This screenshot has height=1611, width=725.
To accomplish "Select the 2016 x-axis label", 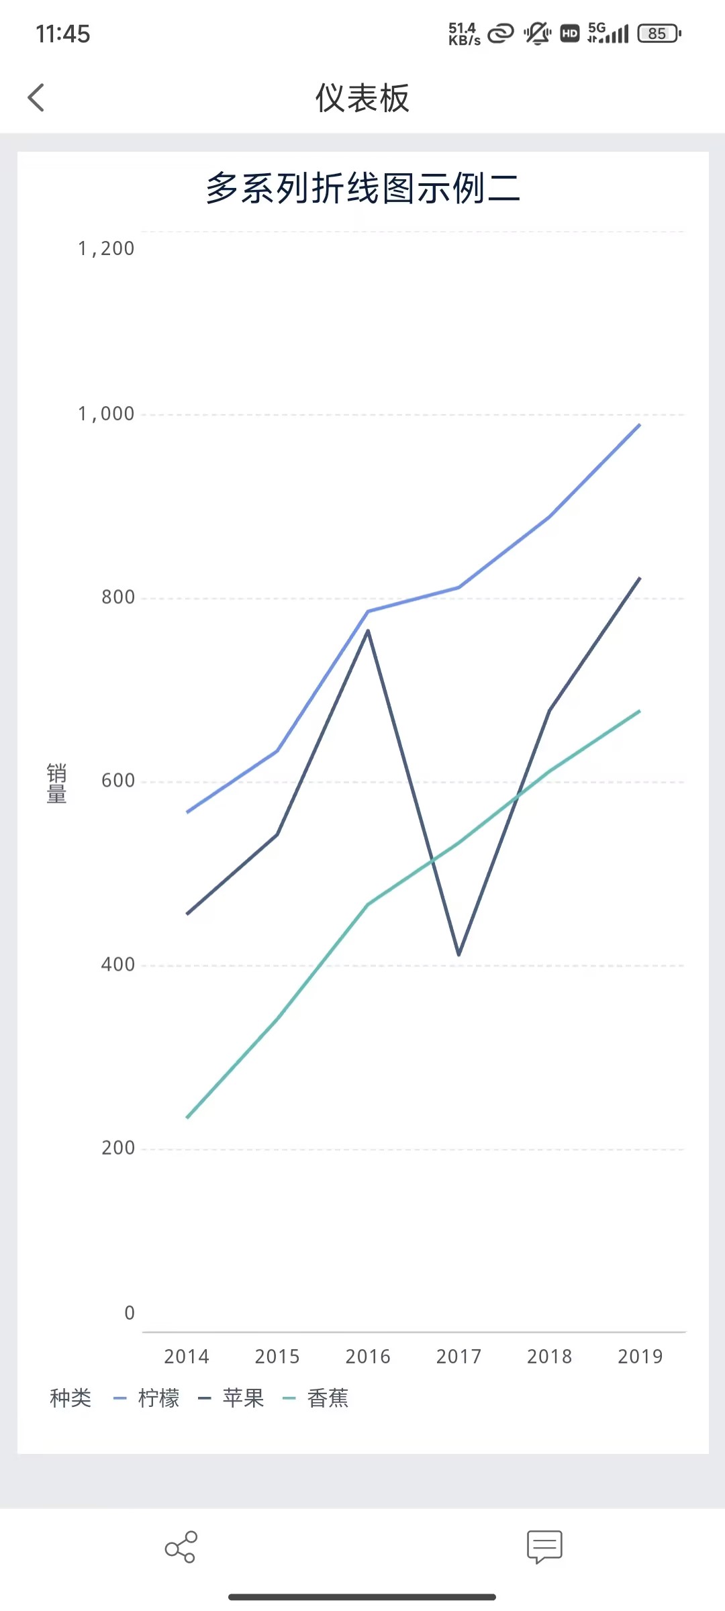I will (x=368, y=1357).
